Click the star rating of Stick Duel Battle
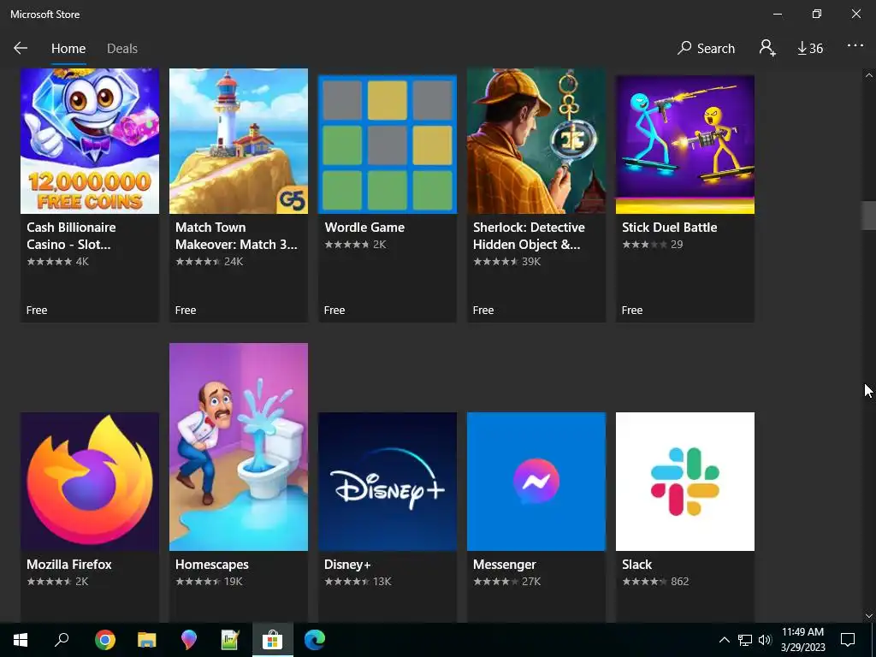This screenshot has height=657, width=876. pyautogui.click(x=652, y=244)
